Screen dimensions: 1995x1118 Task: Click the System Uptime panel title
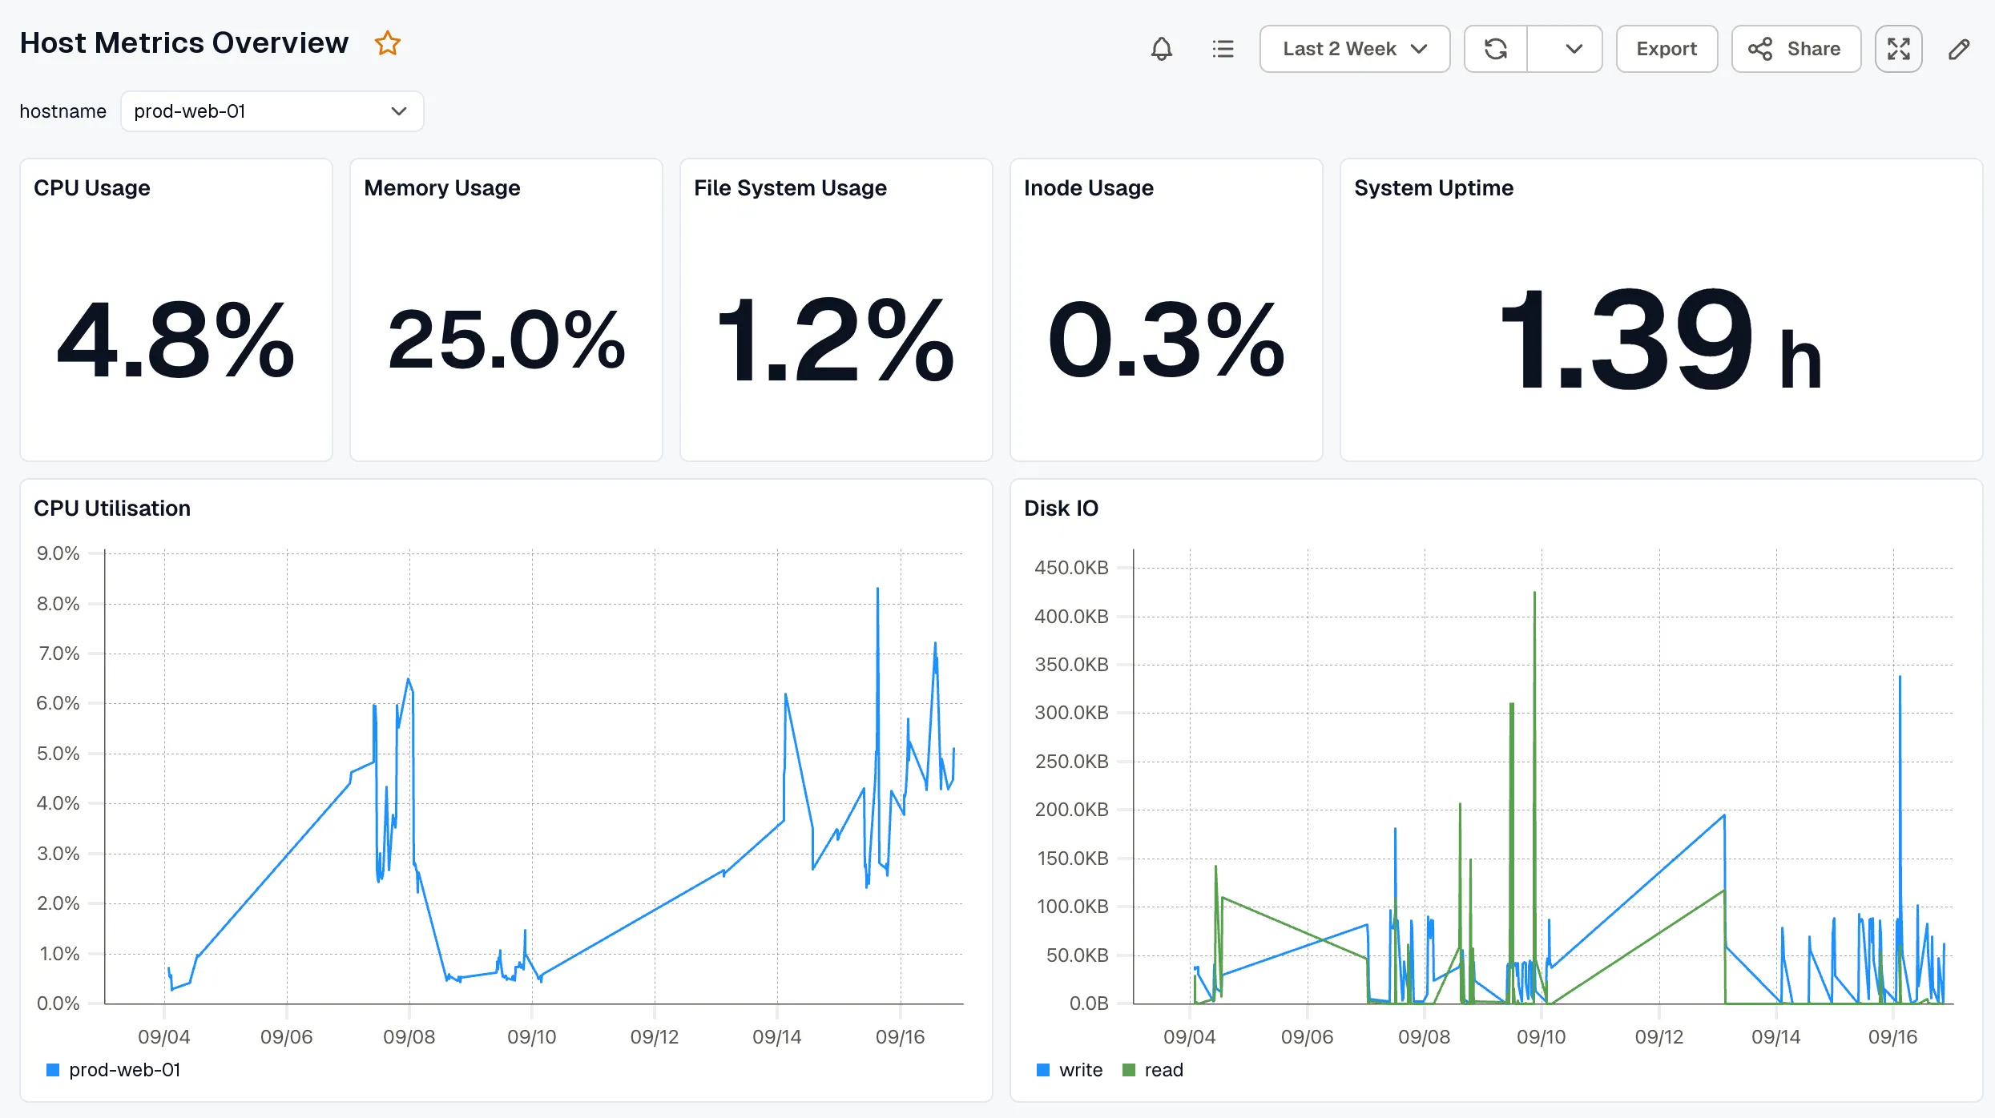(1434, 187)
